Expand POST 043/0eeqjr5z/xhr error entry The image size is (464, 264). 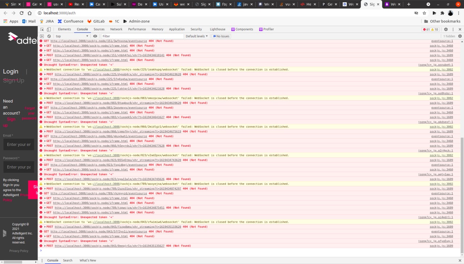coord(45,246)
